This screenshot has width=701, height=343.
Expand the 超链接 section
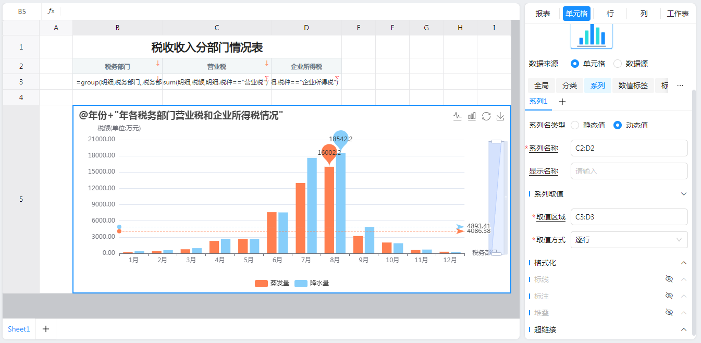(684, 329)
